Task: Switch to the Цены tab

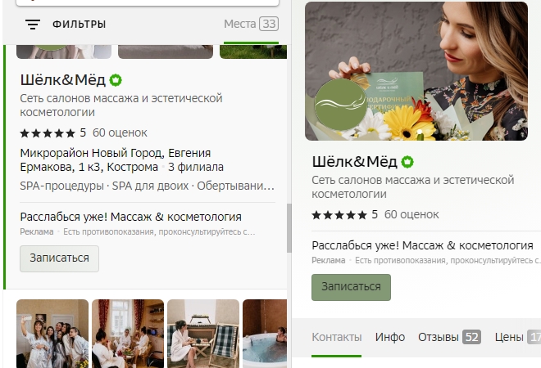Action: click(517, 337)
